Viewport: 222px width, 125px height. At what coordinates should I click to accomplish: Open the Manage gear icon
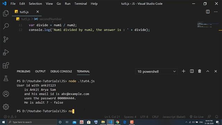6,107
